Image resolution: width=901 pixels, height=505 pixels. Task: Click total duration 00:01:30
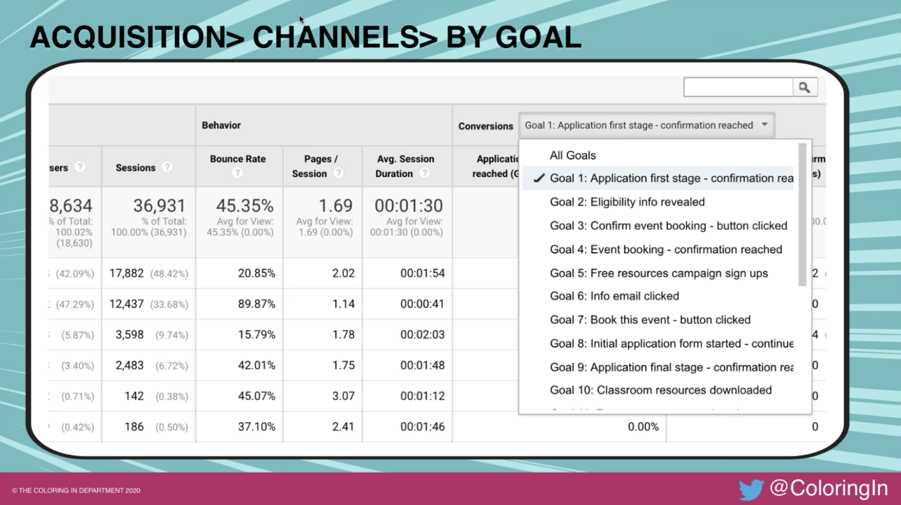[409, 206]
